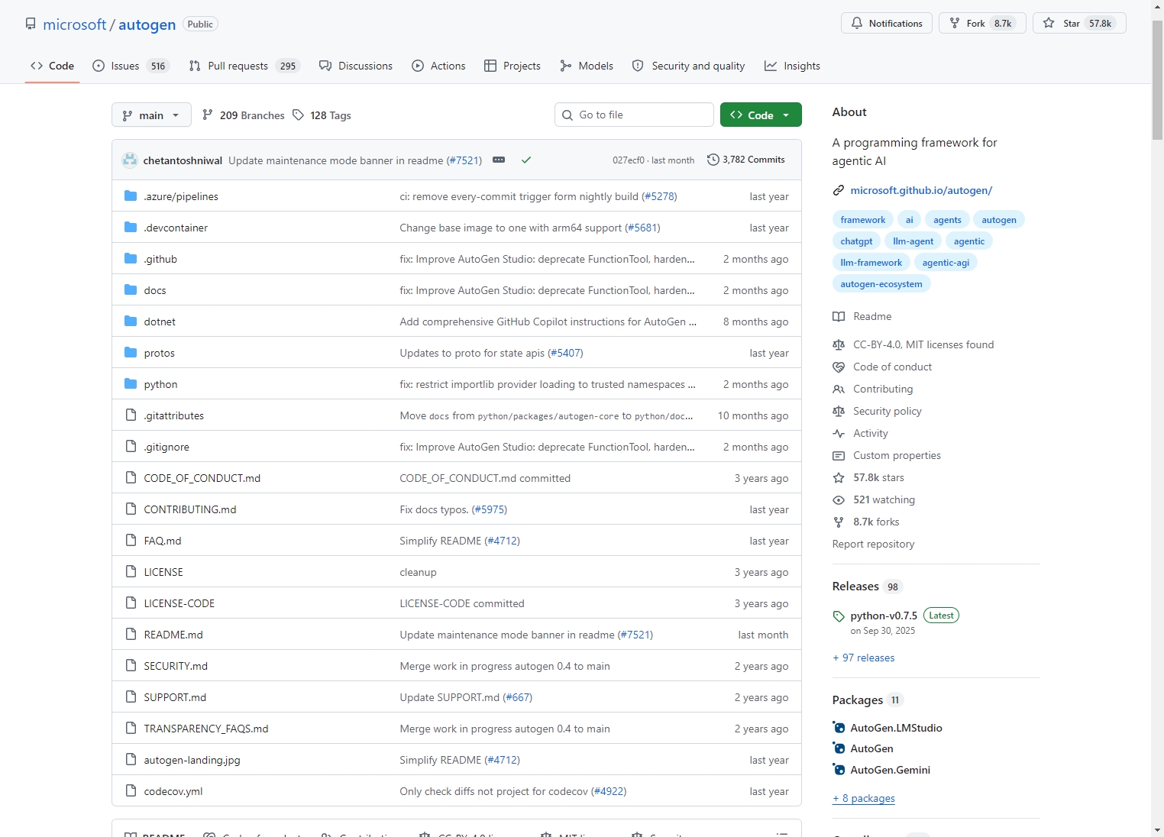Click the AutoGen.LMStudio package icon
The height and width of the screenshot is (837, 1164).
(839, 728)
